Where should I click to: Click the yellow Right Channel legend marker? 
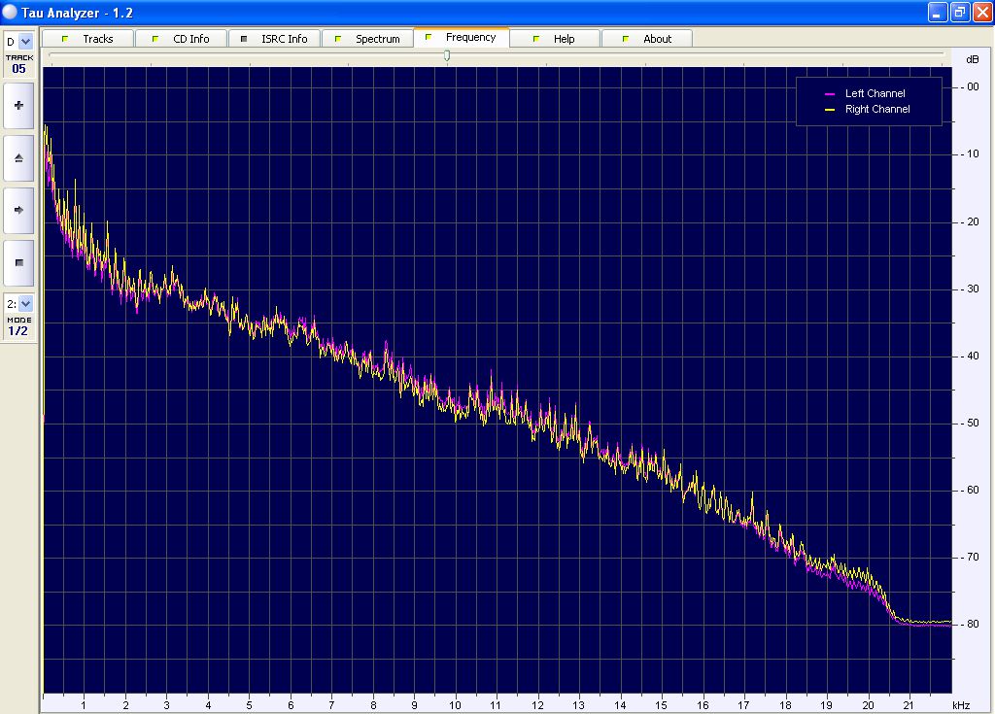point(830,110)
